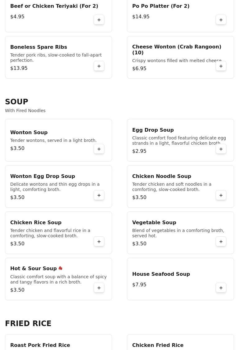Add Vegetable Soup using plus icon
The height and width of the screenshot is (350, 239).
pos(221,242)
